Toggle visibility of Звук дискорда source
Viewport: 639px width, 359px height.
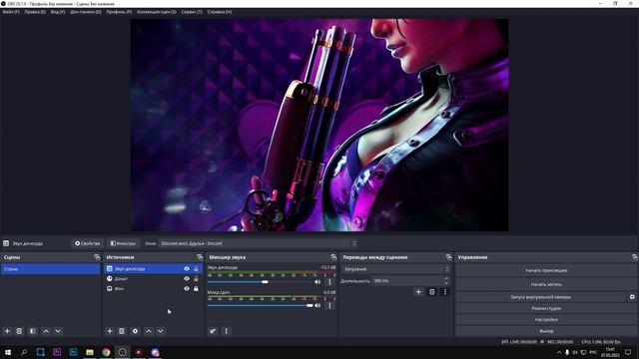click(187, 268)
